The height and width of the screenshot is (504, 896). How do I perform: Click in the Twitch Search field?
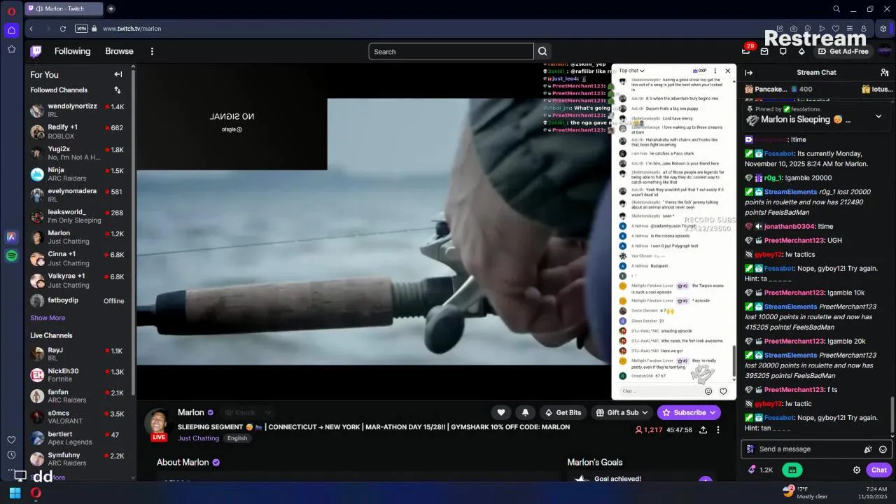click(451, 51)
